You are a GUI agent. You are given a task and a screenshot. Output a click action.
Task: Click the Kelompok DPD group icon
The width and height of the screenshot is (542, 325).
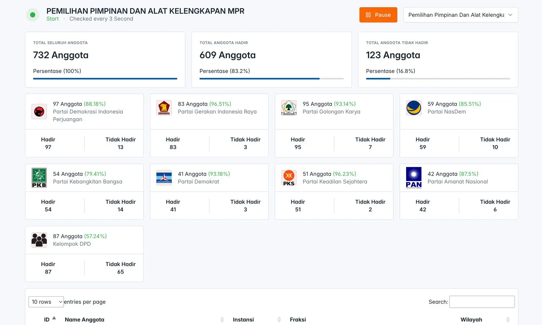39,240
